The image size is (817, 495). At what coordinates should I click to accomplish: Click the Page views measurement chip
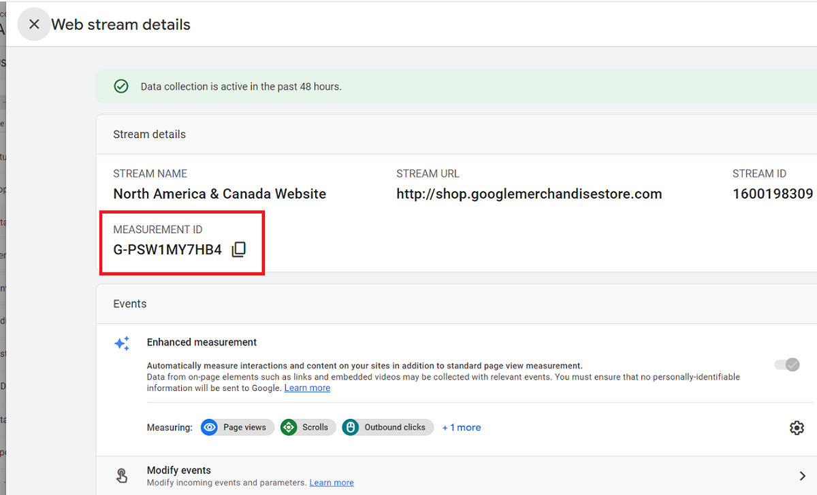coord(237,428)
